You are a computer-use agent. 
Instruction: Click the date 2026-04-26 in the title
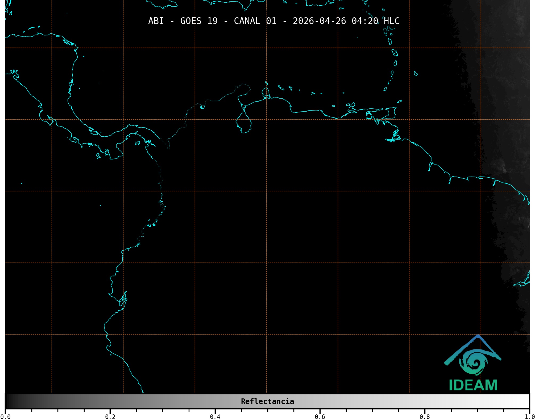coord(319,21)
